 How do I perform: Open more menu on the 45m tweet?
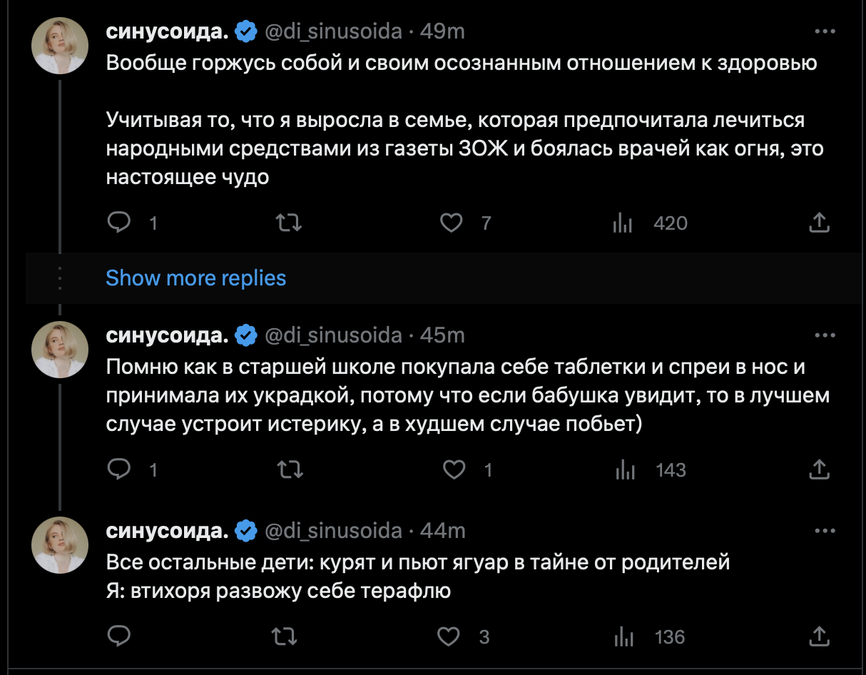825,335
